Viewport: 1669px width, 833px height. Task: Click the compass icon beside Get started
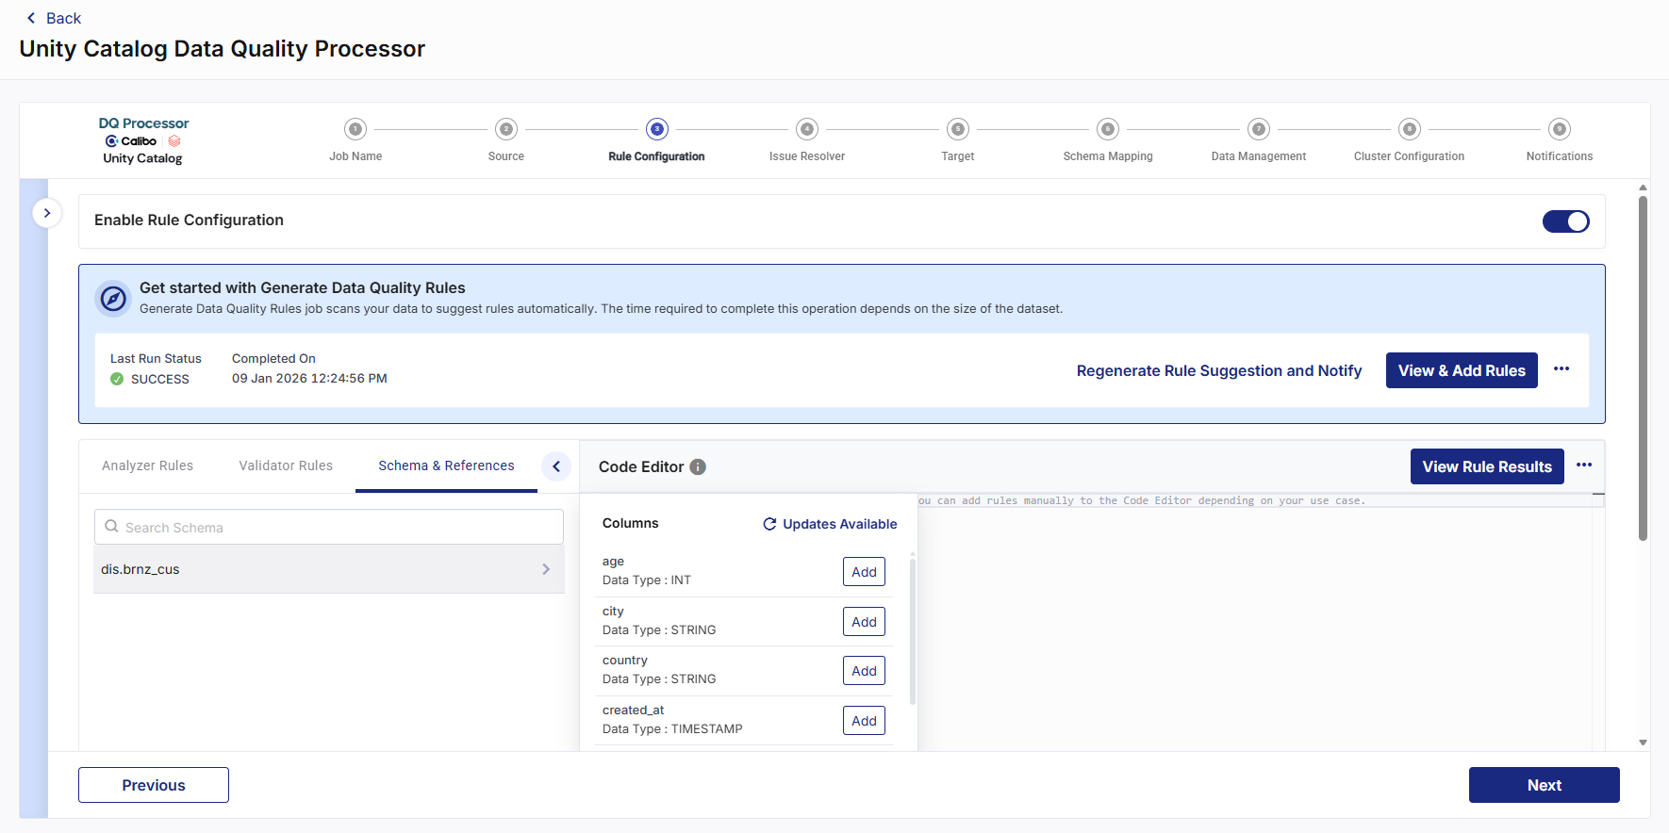coord(113,299)
